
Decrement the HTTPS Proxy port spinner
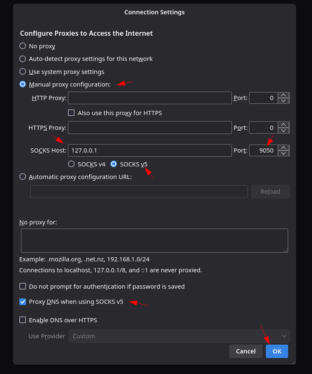pos(284,130)
